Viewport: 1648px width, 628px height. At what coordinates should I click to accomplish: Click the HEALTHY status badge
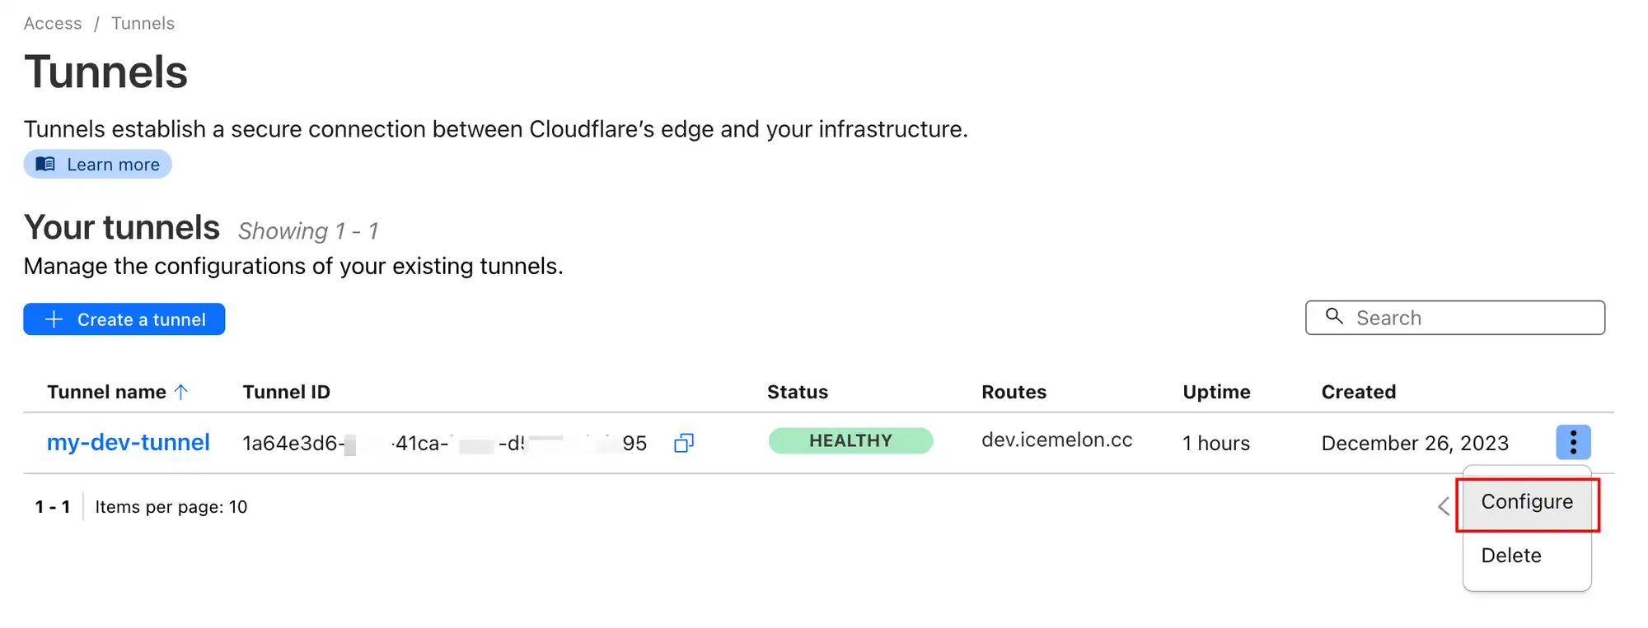point(850,440)
